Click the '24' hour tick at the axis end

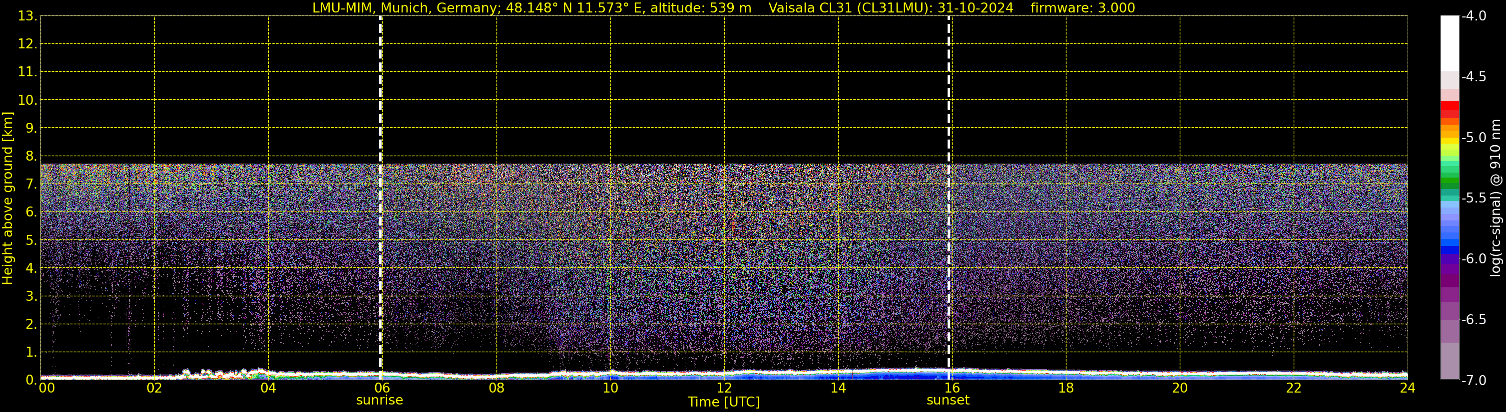click(1407, 388)
